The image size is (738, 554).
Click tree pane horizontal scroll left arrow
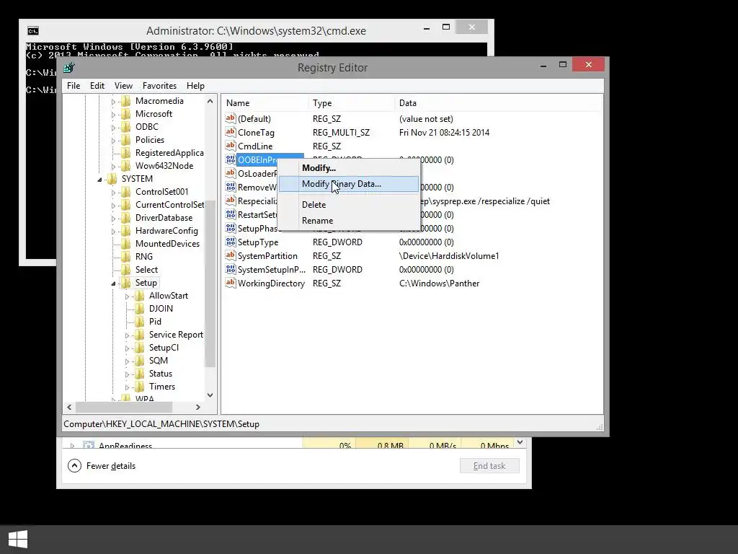pyautogui.click(x=70, y=407)
